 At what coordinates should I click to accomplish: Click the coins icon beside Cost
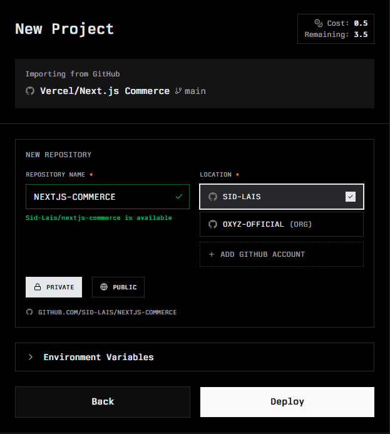318,23
